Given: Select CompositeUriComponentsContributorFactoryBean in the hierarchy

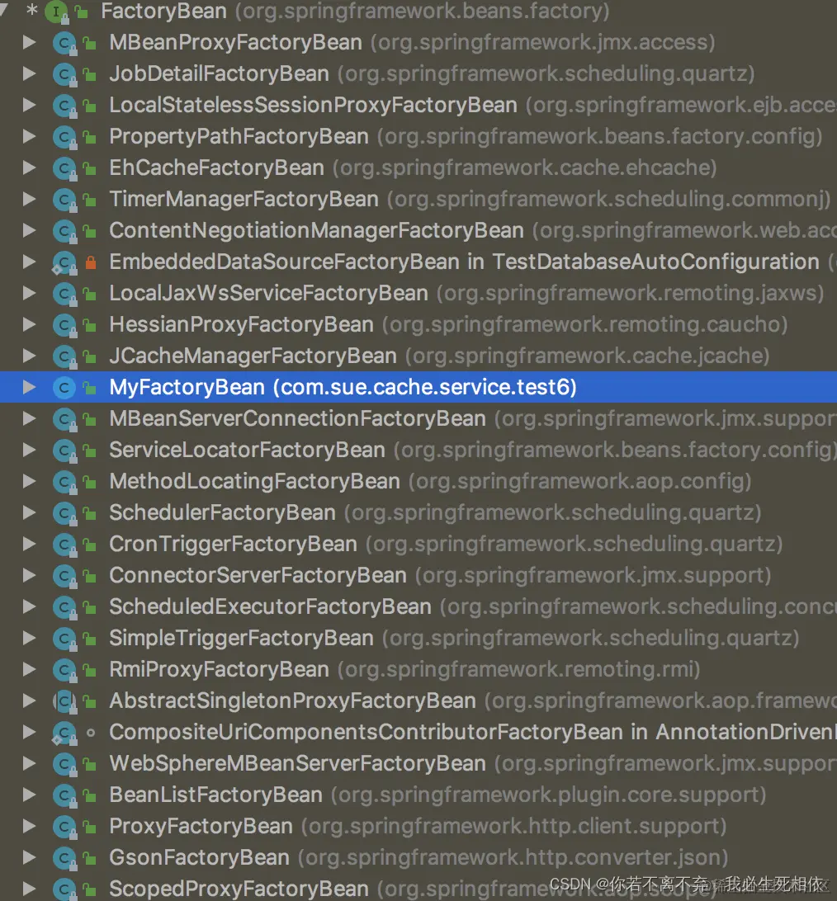Looking at the screenshot, I should click(x=418, y=732).
